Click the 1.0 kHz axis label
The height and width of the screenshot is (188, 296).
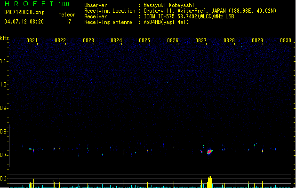(4, 85)
